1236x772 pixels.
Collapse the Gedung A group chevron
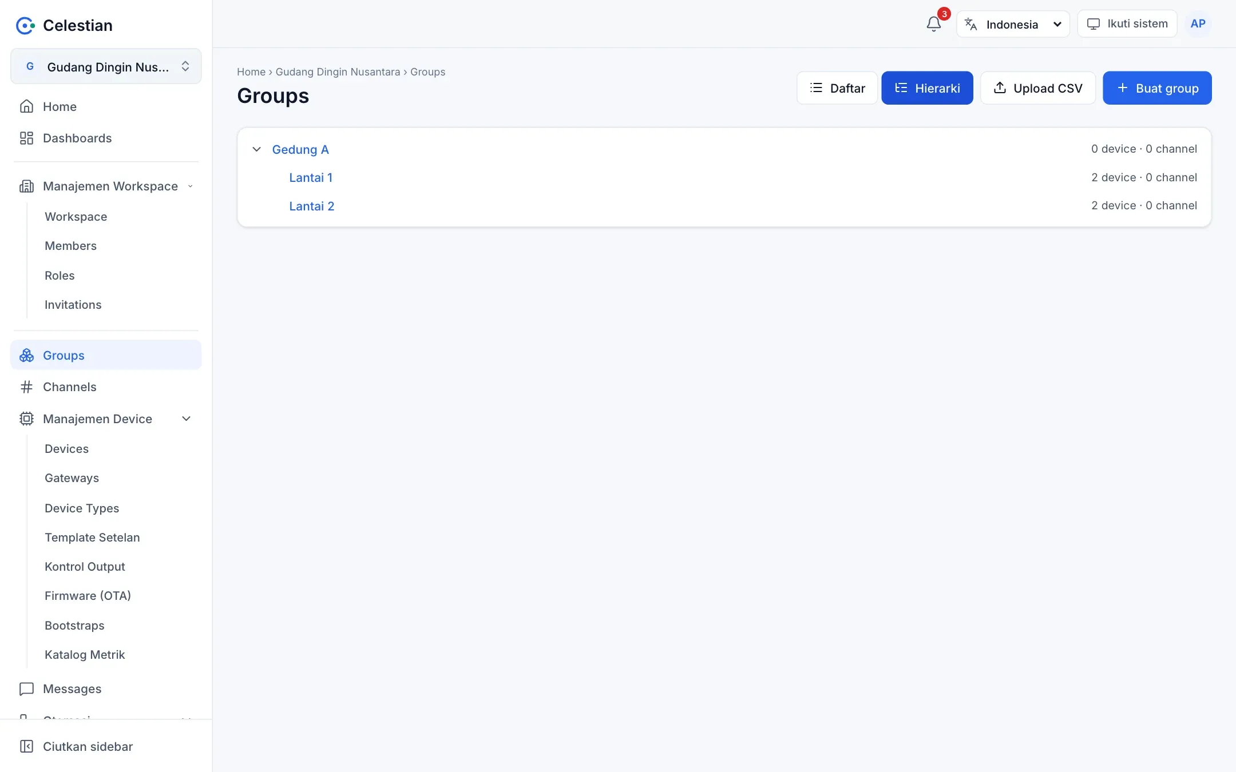(257, 149)
